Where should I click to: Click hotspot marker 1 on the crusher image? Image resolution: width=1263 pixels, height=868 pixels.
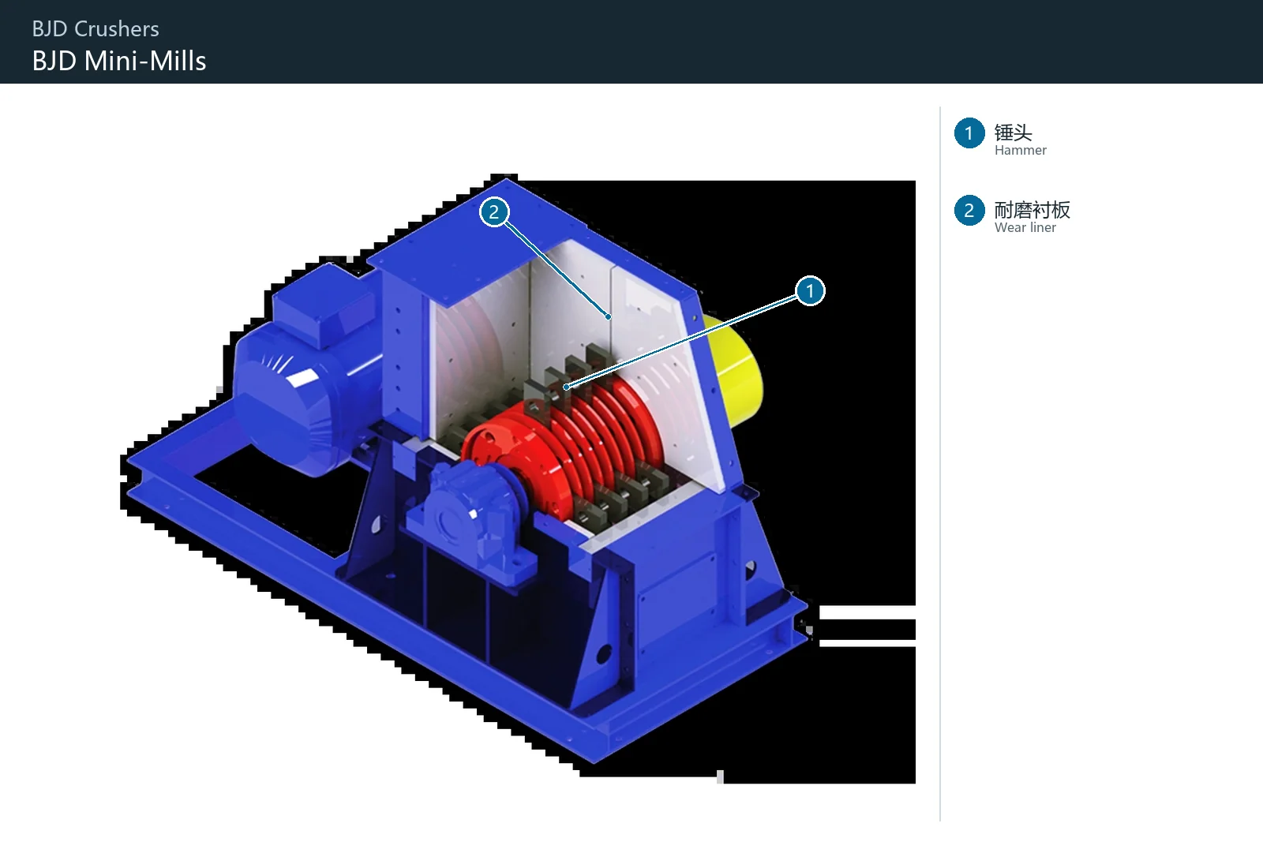(810, 291)
